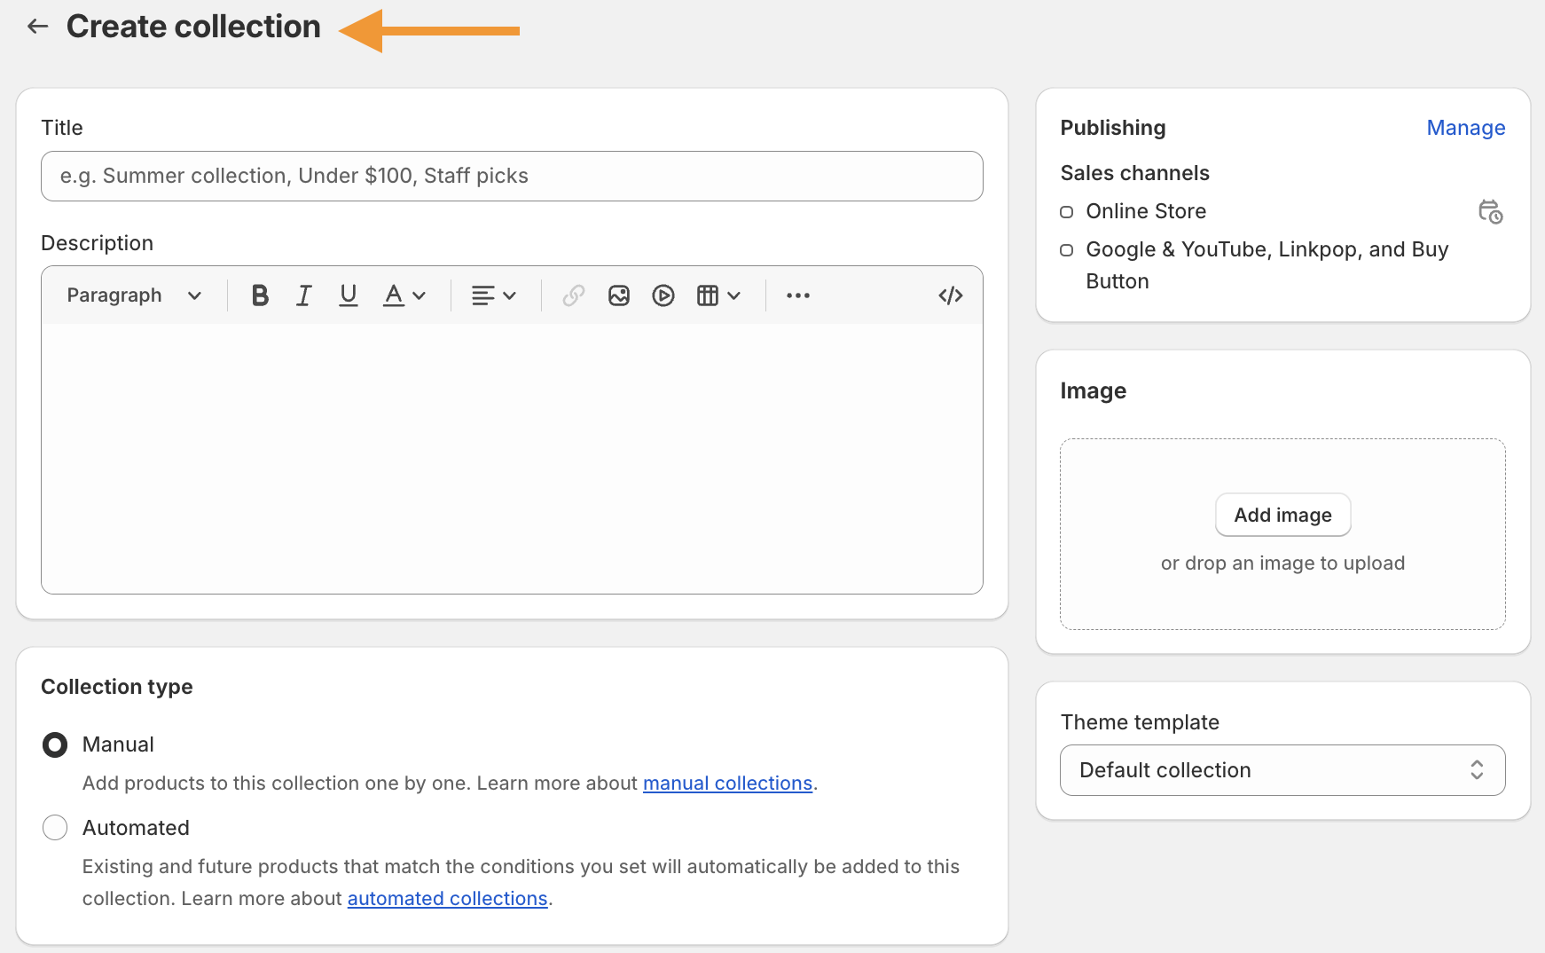Select the Automated collection type
Image resolution: width=1545 pixels, height=953 pixels.
point(55,828)
